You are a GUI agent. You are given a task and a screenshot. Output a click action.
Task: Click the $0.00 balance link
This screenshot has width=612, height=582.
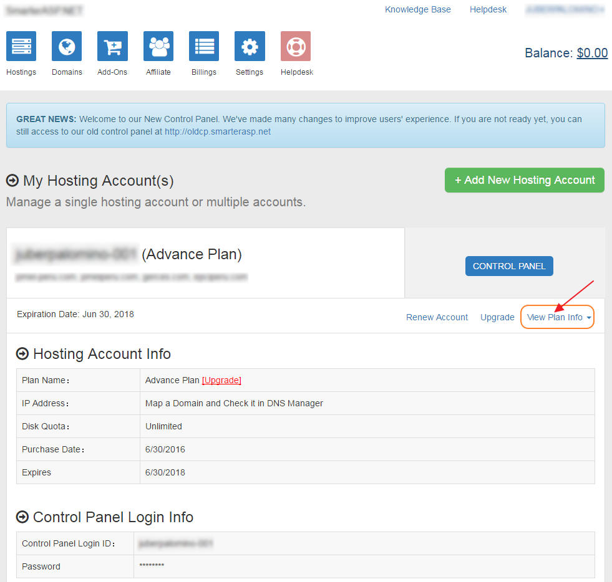point(591,53)
